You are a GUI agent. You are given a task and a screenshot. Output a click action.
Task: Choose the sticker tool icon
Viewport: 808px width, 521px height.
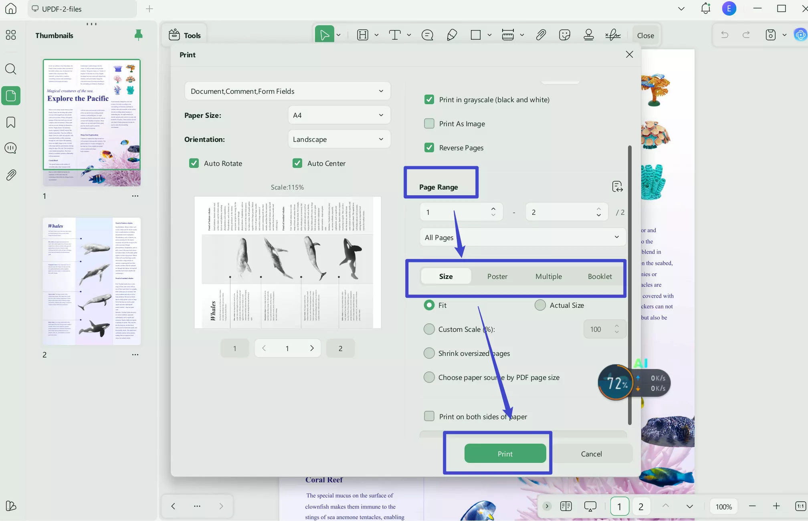coord(564,35)
